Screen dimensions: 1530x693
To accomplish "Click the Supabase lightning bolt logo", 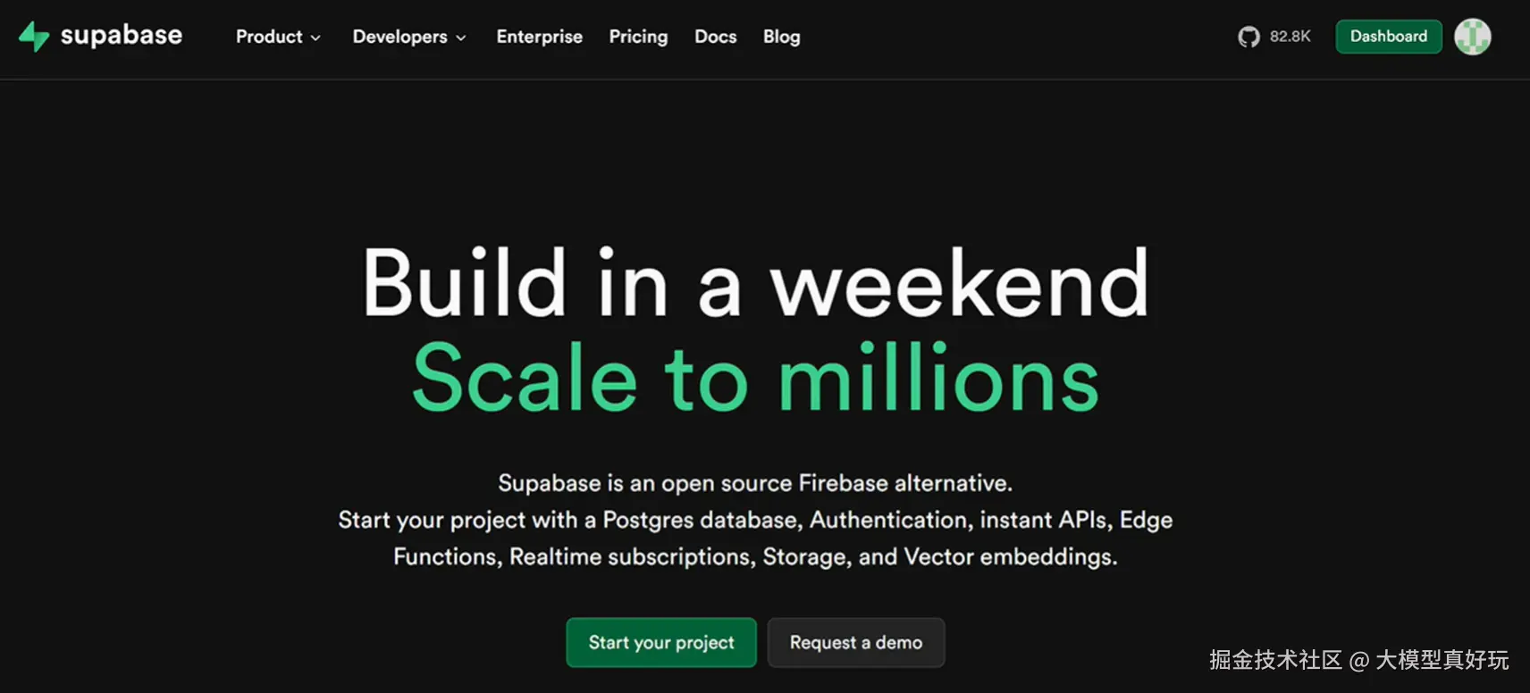I will 34,37.
